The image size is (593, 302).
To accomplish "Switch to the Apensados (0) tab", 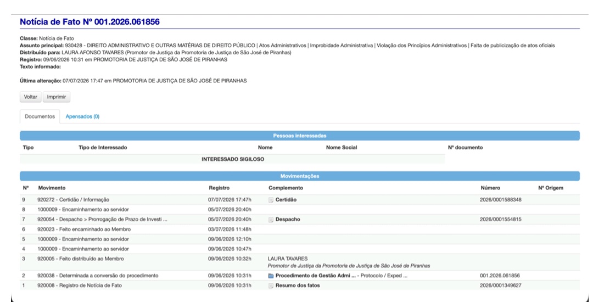I will click(x=82, y=116).
